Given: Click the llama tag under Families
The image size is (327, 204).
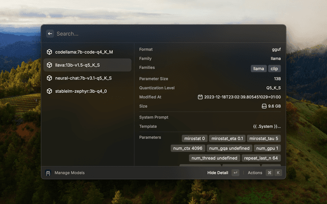Looking at the screenshot, I should pyautogui.click(x=259, y=68).
